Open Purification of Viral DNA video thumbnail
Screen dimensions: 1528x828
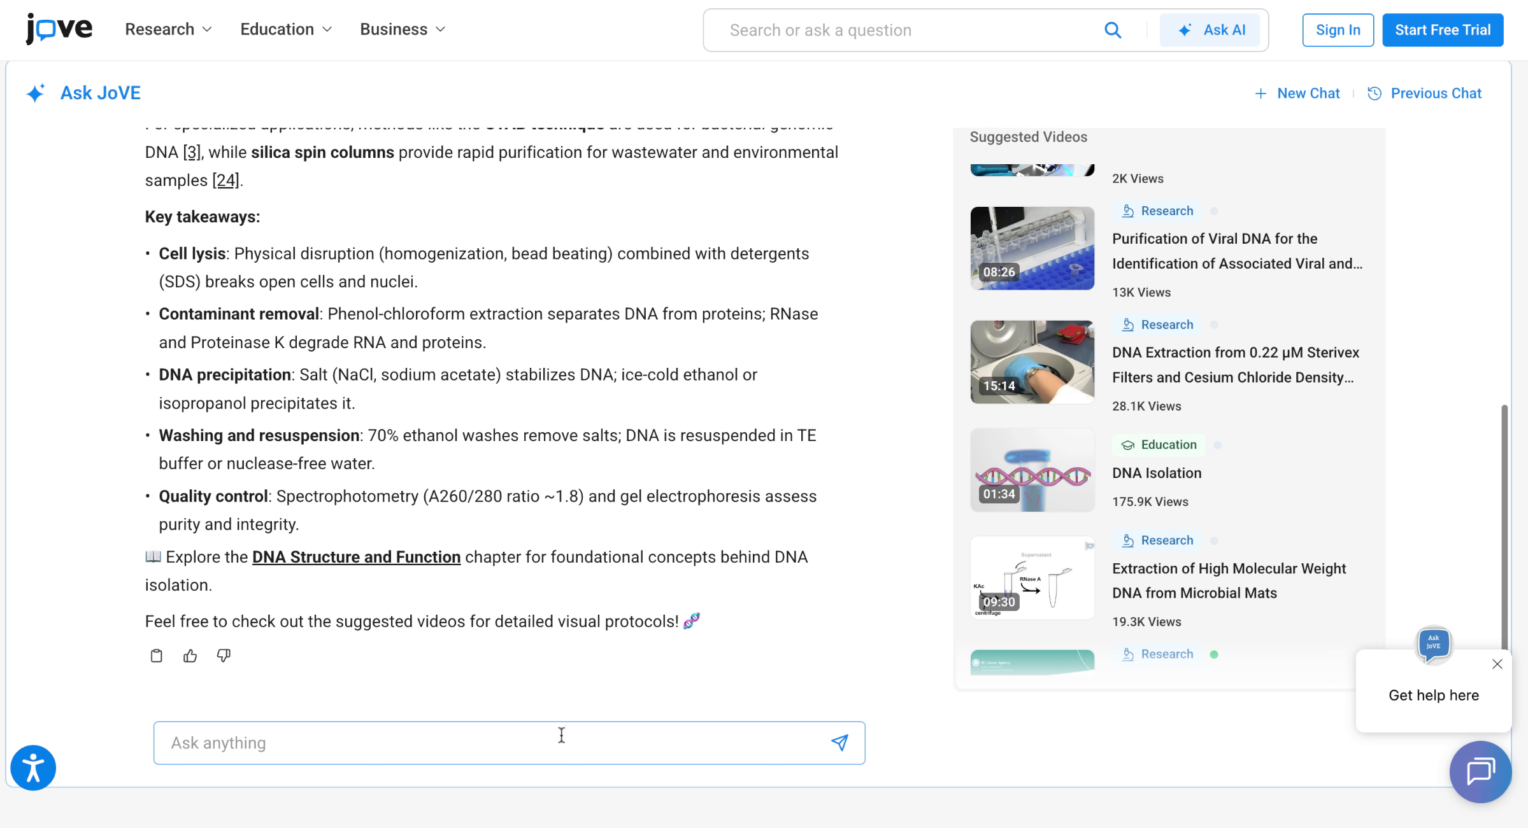(x=1032, y=248)
